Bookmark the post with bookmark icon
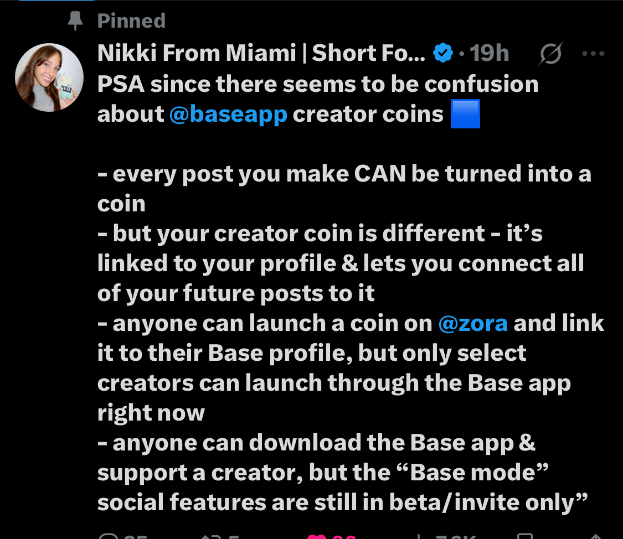 [524, 536]
